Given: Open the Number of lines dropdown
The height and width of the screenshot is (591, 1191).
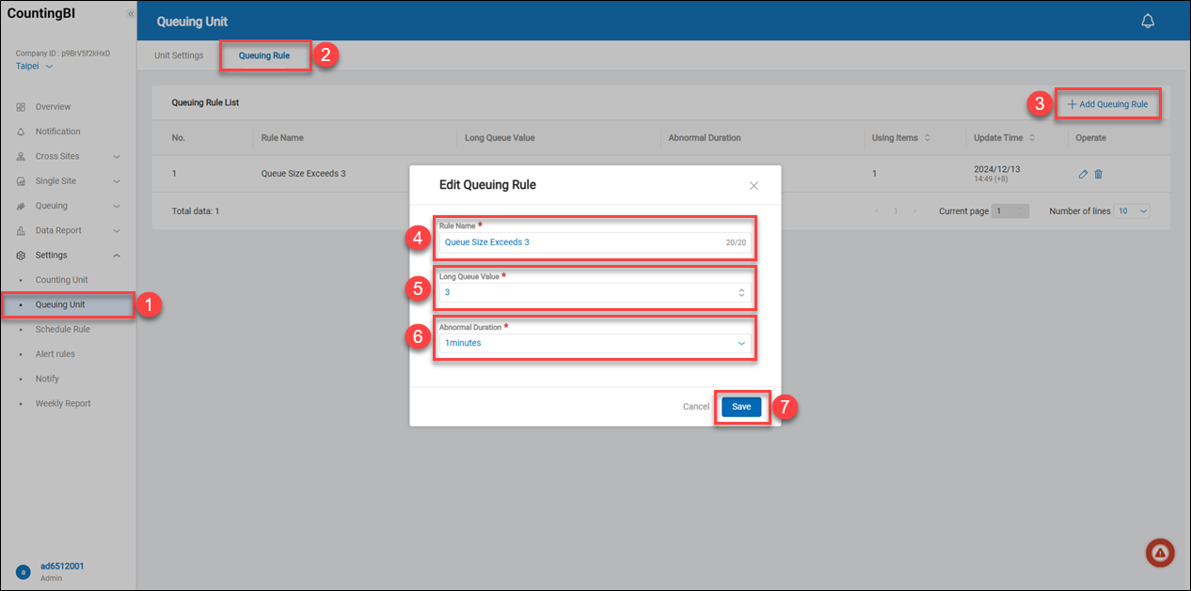Looking at the screenshot, I should pyautogui.click(x=1131, y=211).
